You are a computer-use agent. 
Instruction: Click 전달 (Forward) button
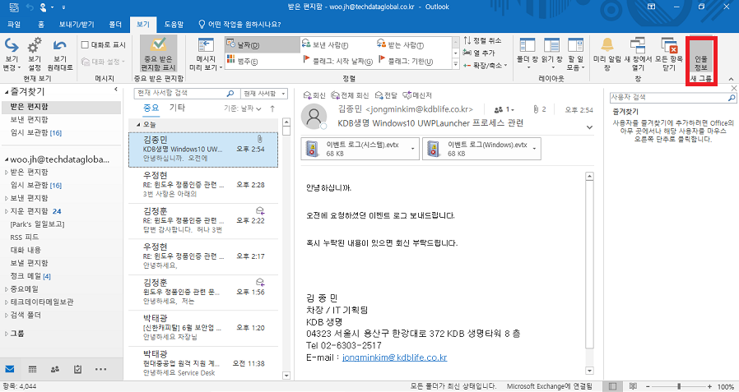385,95
